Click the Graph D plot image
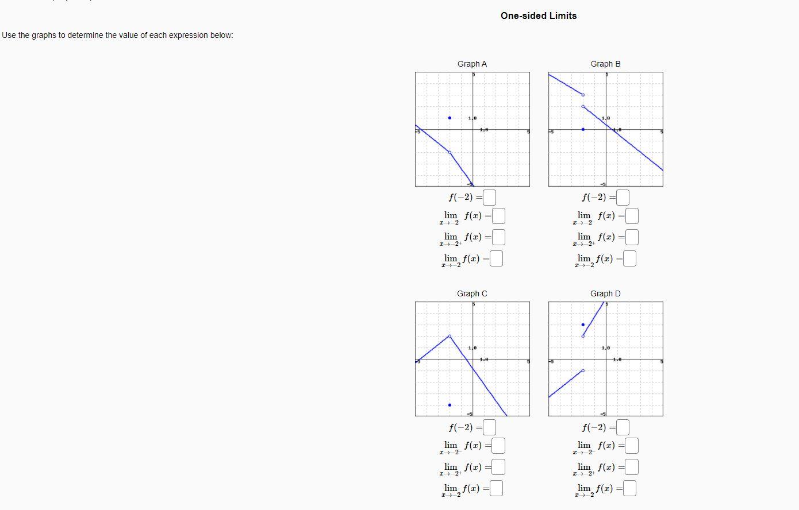 point(605,359)
